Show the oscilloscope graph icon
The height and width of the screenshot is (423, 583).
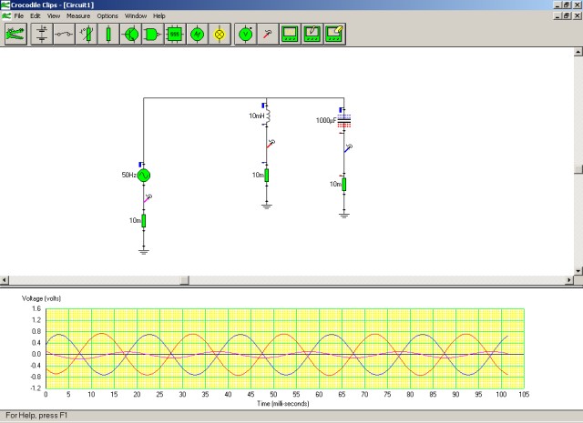290,35
